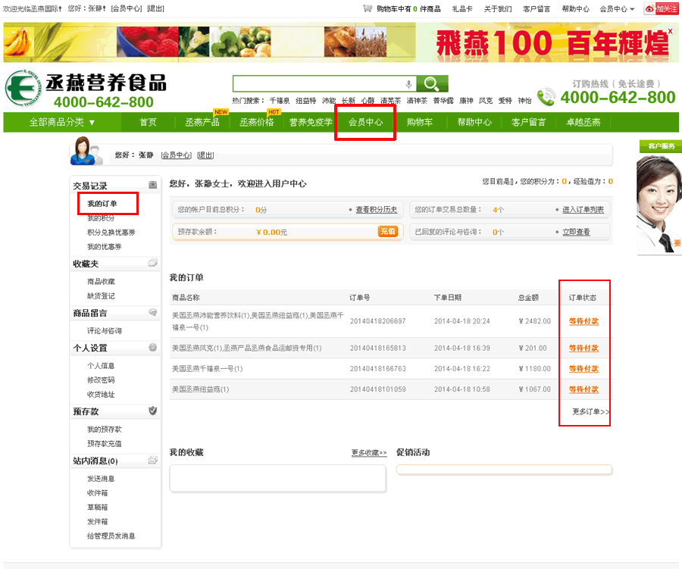Expand the 全部商品分类 category dropdown
Image resolution: width=682 pixels, height=575 pixels.
[x=62, y=122]
